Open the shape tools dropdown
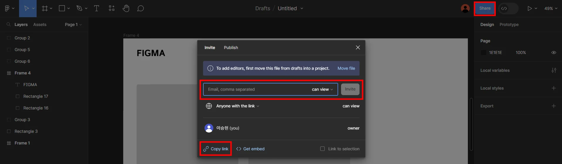The image size is (562, 164). coord(69,8)
